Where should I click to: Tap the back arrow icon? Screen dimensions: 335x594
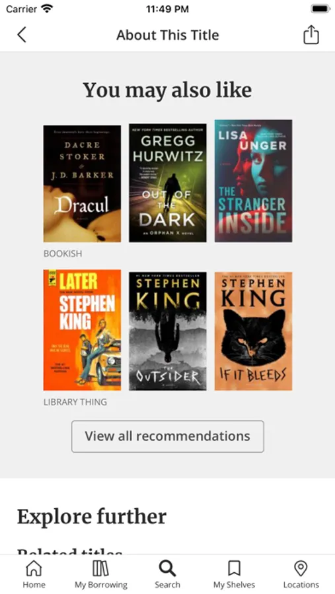point(22,35)
